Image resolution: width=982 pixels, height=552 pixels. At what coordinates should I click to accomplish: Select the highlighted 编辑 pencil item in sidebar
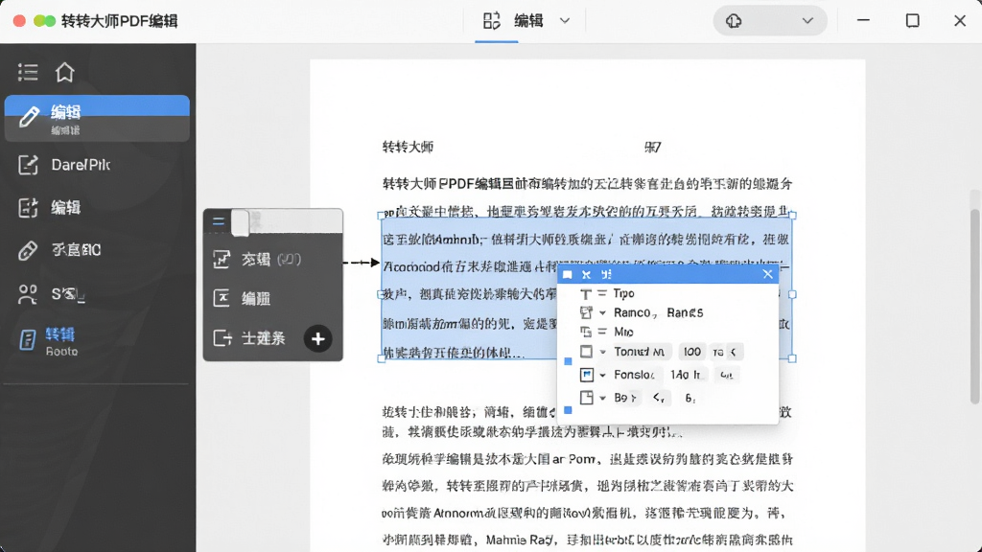(97, 118)
